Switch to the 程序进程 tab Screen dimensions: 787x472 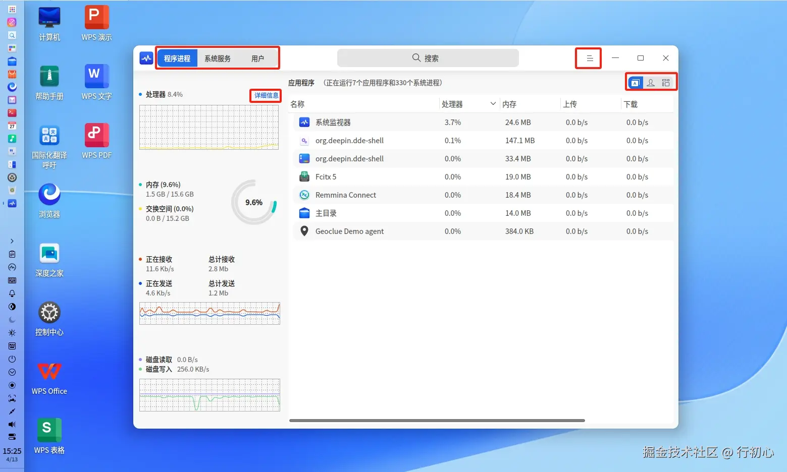click(177, 58)
